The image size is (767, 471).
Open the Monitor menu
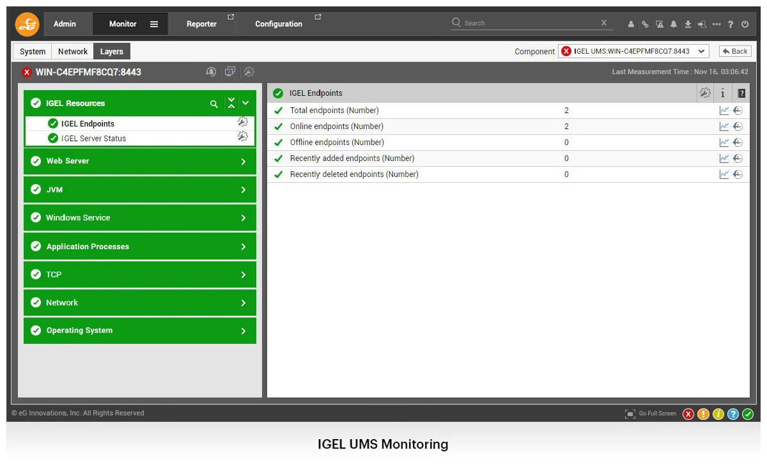coord(123,24)
